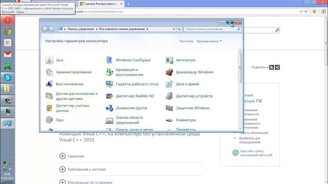Click the Control Panel forward button
Viewport: 328px width, 184px height.
coord(51,29)
